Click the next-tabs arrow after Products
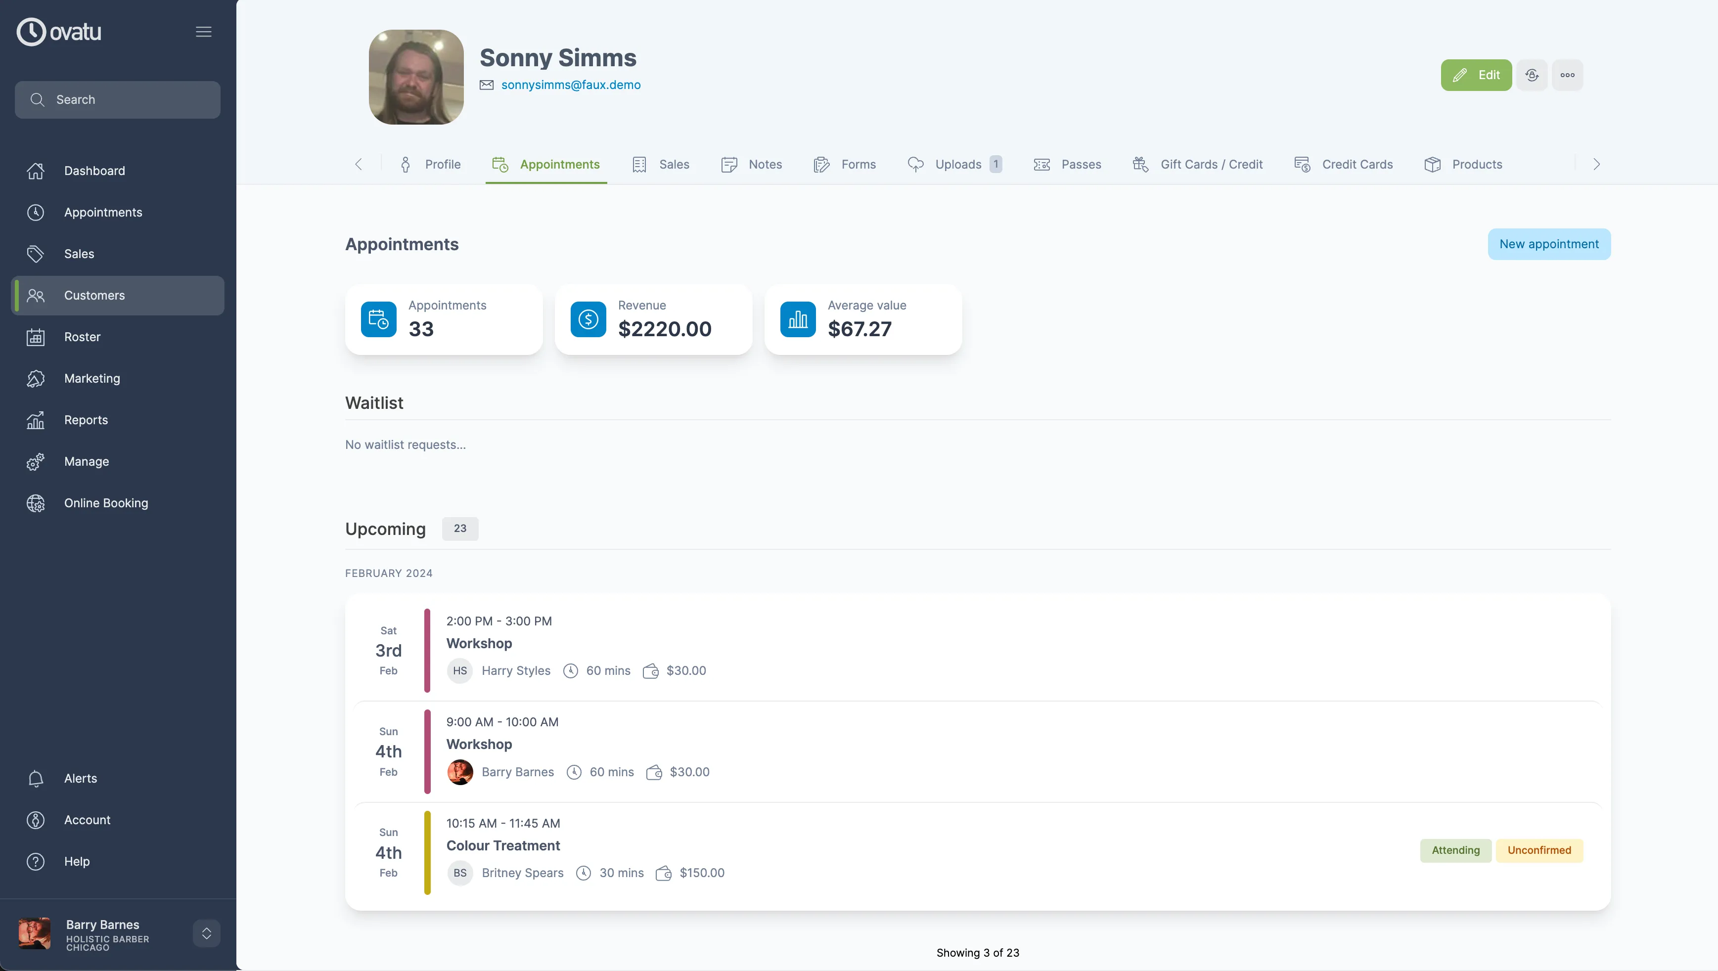Screen dimensions: 1718x971 (1595, 164)
